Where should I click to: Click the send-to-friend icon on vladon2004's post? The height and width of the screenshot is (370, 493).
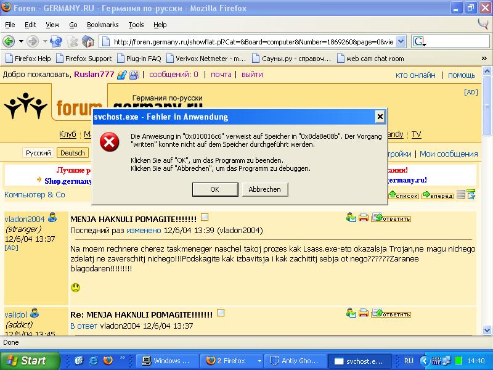click(x=351, y=218)
